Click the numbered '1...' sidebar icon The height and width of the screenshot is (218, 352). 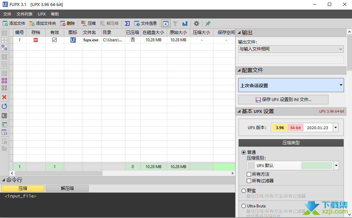(4, 116)
